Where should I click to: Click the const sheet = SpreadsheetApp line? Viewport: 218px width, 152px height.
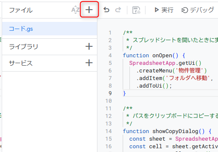pyautogui.click(x=173, y=139)
